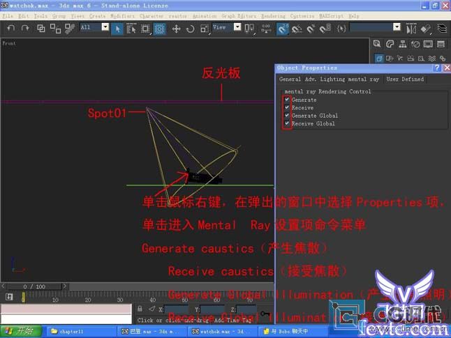Switch to the Create command panel tab

377,44
